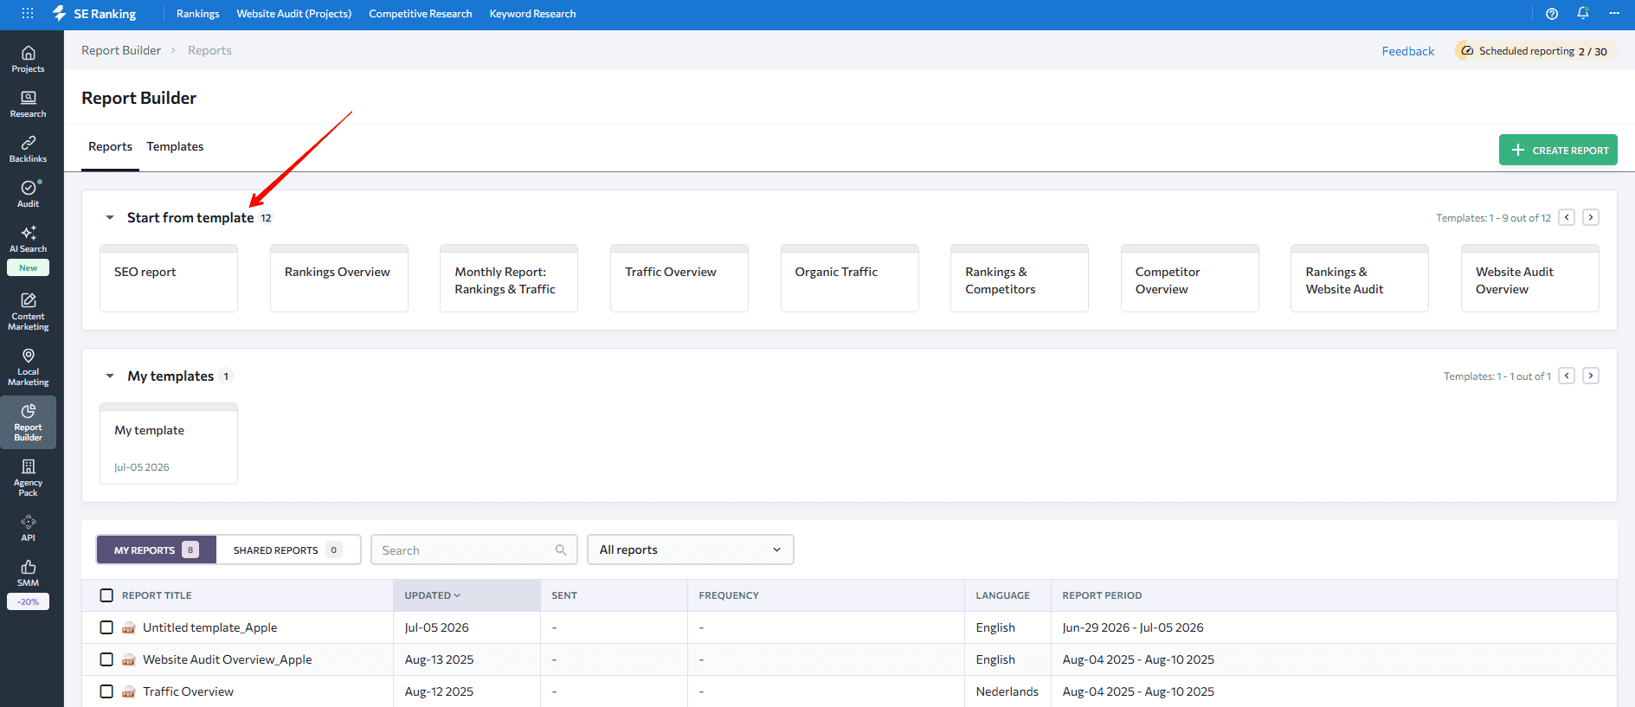Viewport: 1635px width, 707px height.
Task: Click Report Builder breadcrumb link
Action: [x=121, y=50]
